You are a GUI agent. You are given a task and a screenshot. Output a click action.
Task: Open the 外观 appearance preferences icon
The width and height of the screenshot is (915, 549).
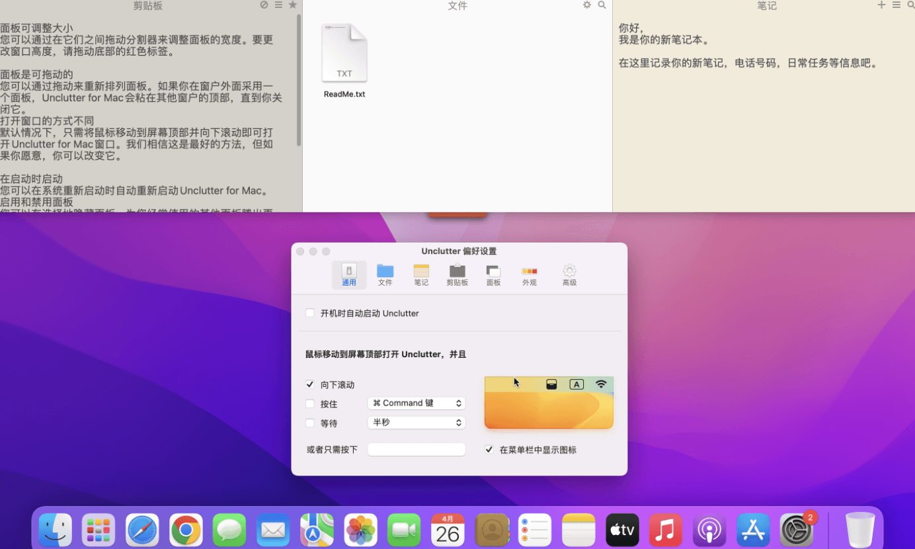[529, 275]
